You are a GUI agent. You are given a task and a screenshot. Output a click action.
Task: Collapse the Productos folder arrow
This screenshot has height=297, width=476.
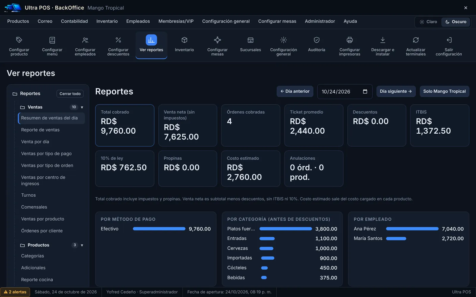[82, 245]
